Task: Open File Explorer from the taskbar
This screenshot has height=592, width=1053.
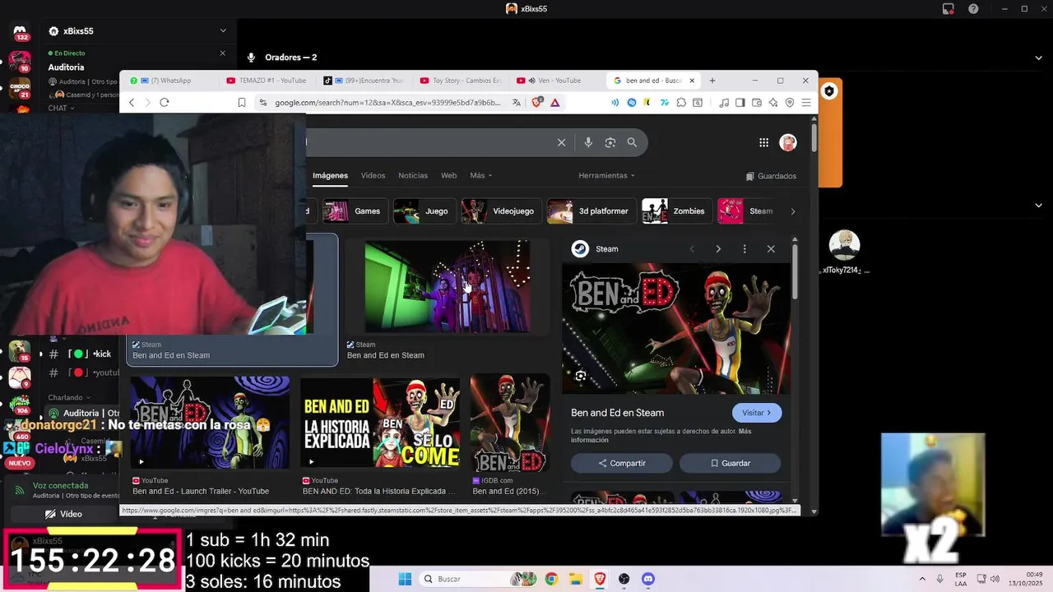Action: 576,579
